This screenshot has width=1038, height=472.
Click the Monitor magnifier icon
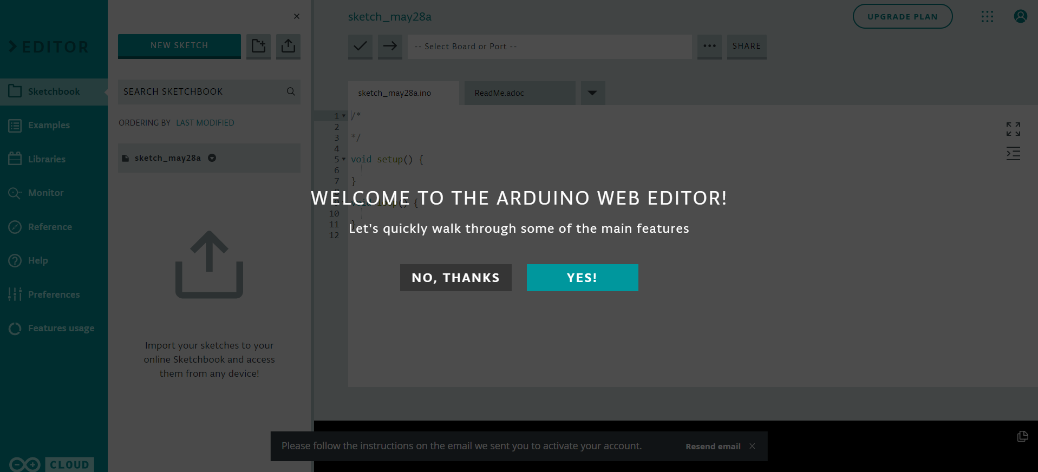(x=15, y=193)
